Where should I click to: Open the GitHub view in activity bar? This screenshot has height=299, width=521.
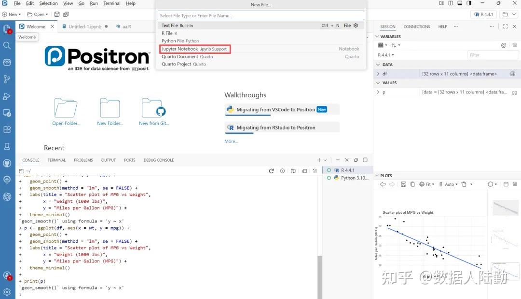click(7, 163)
